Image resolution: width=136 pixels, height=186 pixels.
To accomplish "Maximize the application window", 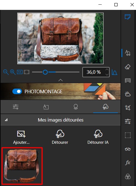I will pyautogui.click(x=116, y=5).
